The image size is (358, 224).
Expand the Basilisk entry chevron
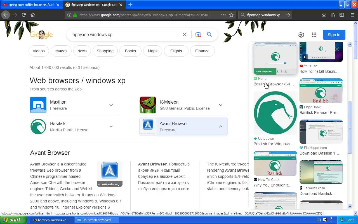tap(111, 127)
